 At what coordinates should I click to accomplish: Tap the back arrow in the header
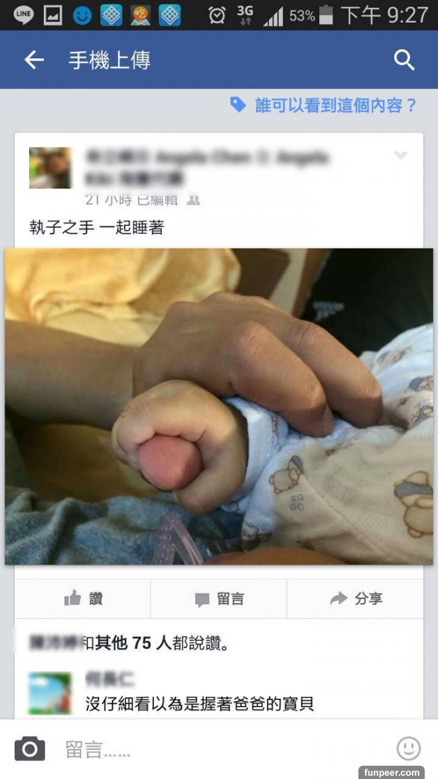(x=34, y=60)
